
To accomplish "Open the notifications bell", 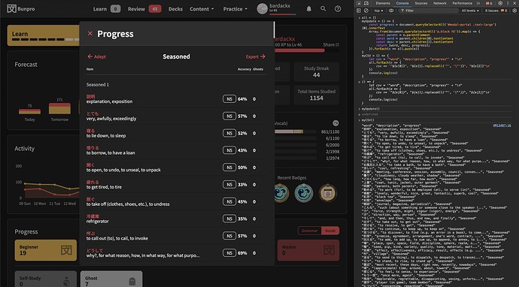I will click(x=309, y=9).
